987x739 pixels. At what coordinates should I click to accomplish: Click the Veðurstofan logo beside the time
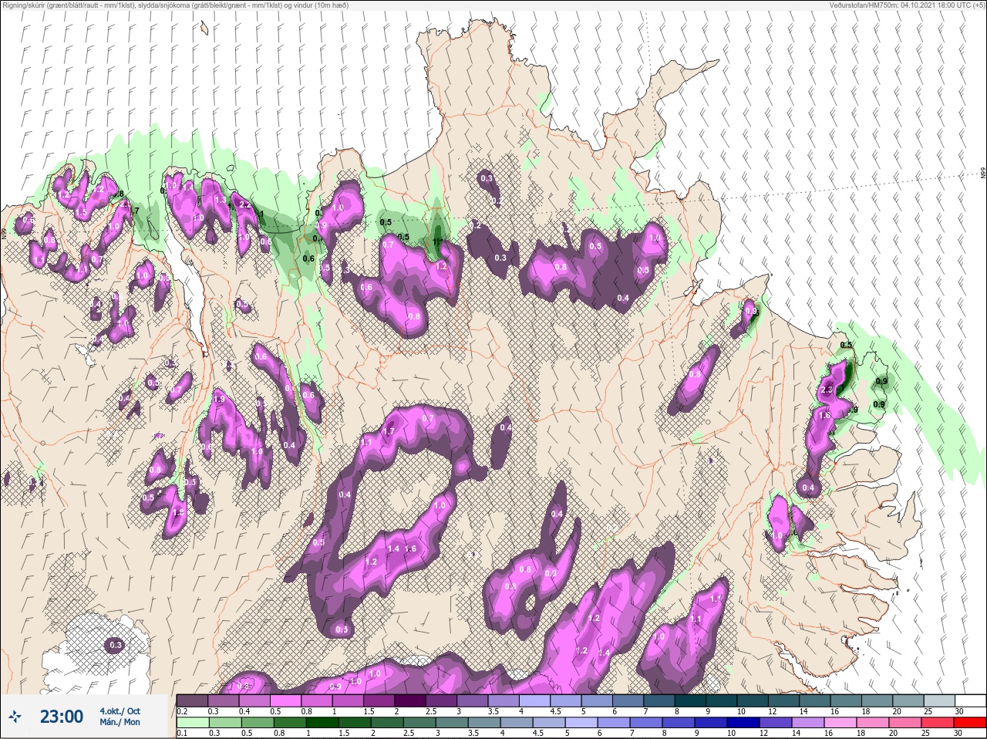pos(15,717)
